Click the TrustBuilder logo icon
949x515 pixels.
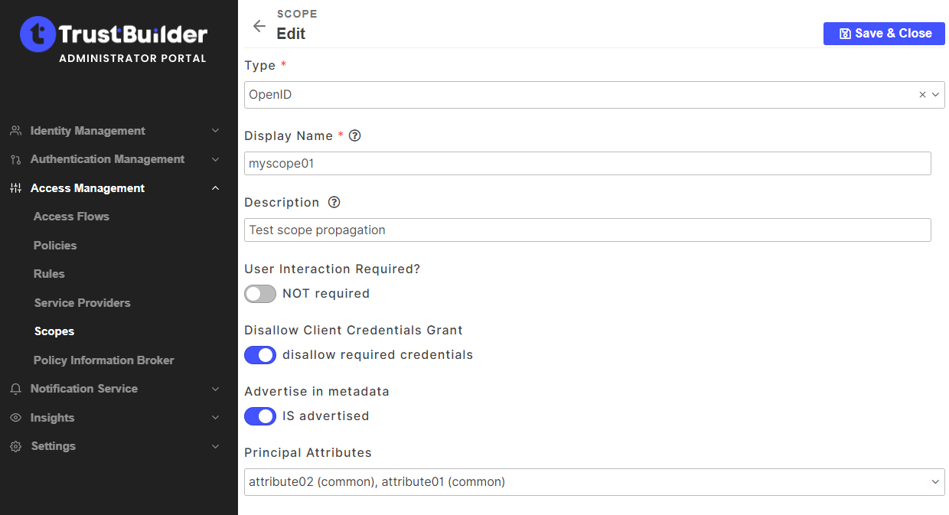38,34
